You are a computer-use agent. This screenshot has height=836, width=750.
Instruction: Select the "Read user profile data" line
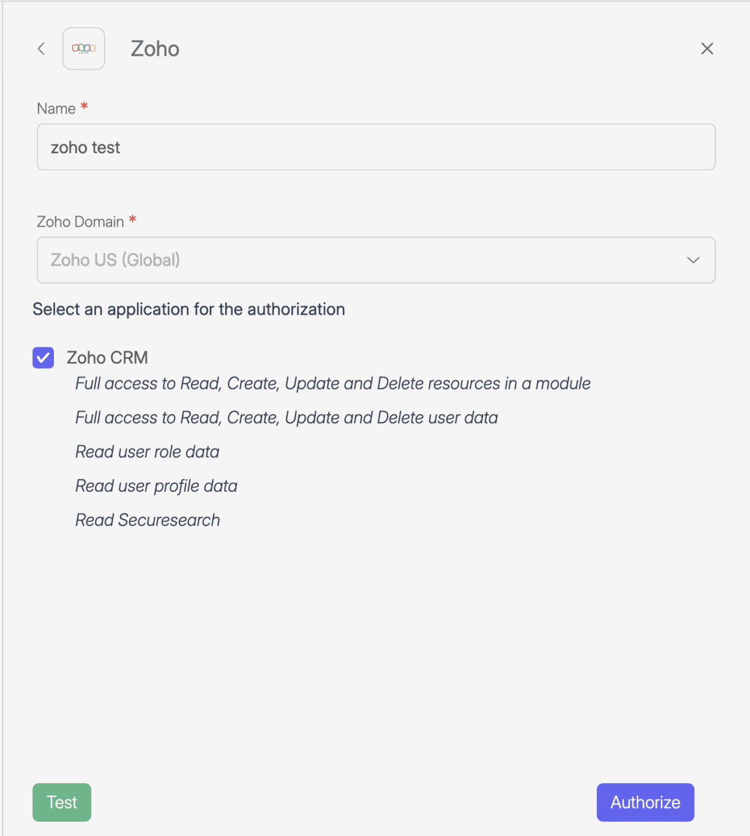[x=156, y=486]
